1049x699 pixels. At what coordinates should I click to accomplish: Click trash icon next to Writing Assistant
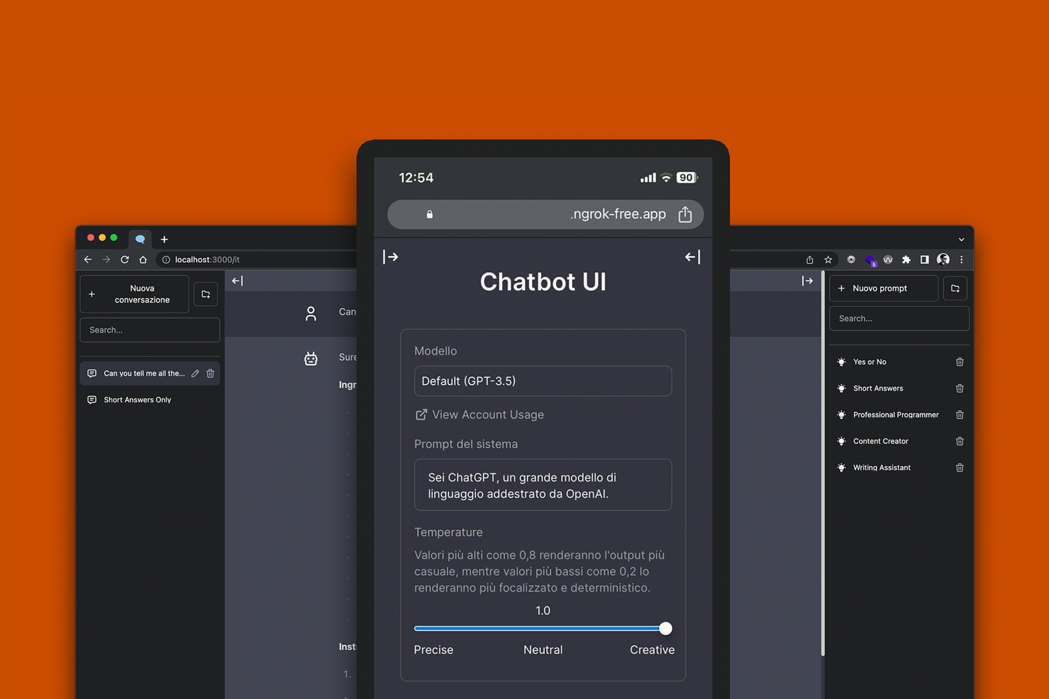(959, 468)
